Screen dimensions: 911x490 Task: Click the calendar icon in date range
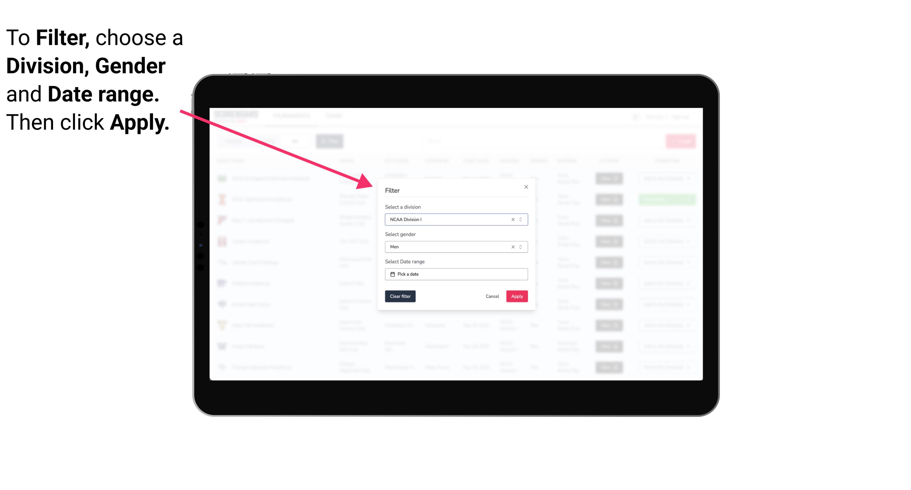[392, 274]
